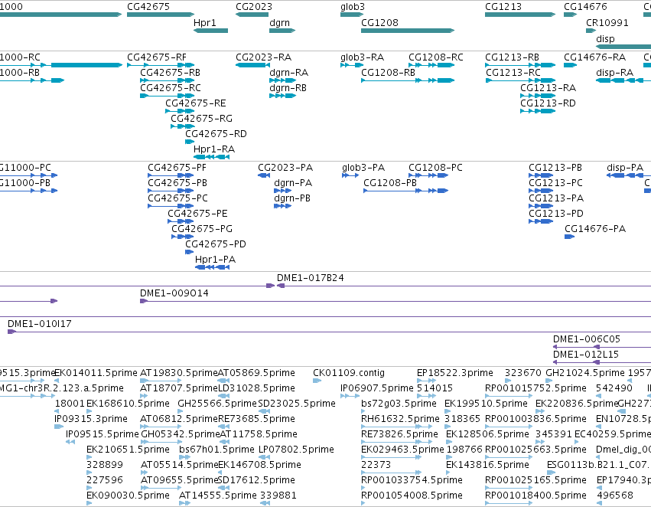Select the DME1-010I17 BAC label

[x=40, y=324]
